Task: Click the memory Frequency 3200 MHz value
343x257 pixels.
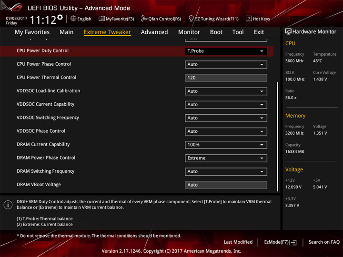Action: tap(294, 133)
